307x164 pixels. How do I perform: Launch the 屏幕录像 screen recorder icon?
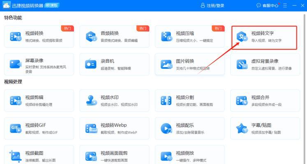click(x=16, y=64)
